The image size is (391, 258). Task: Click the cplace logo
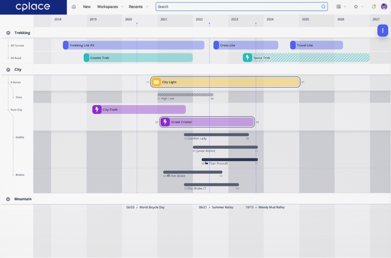coord(33,7)
